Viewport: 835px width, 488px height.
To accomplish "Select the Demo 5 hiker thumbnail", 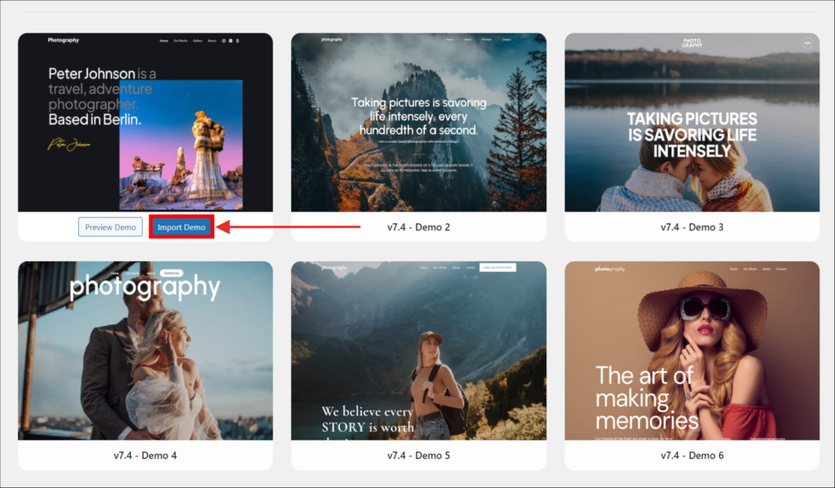I will point(418,351).
